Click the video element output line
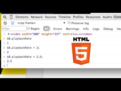Viewport: 121px width, 91px height. click(x=51, y=34)
